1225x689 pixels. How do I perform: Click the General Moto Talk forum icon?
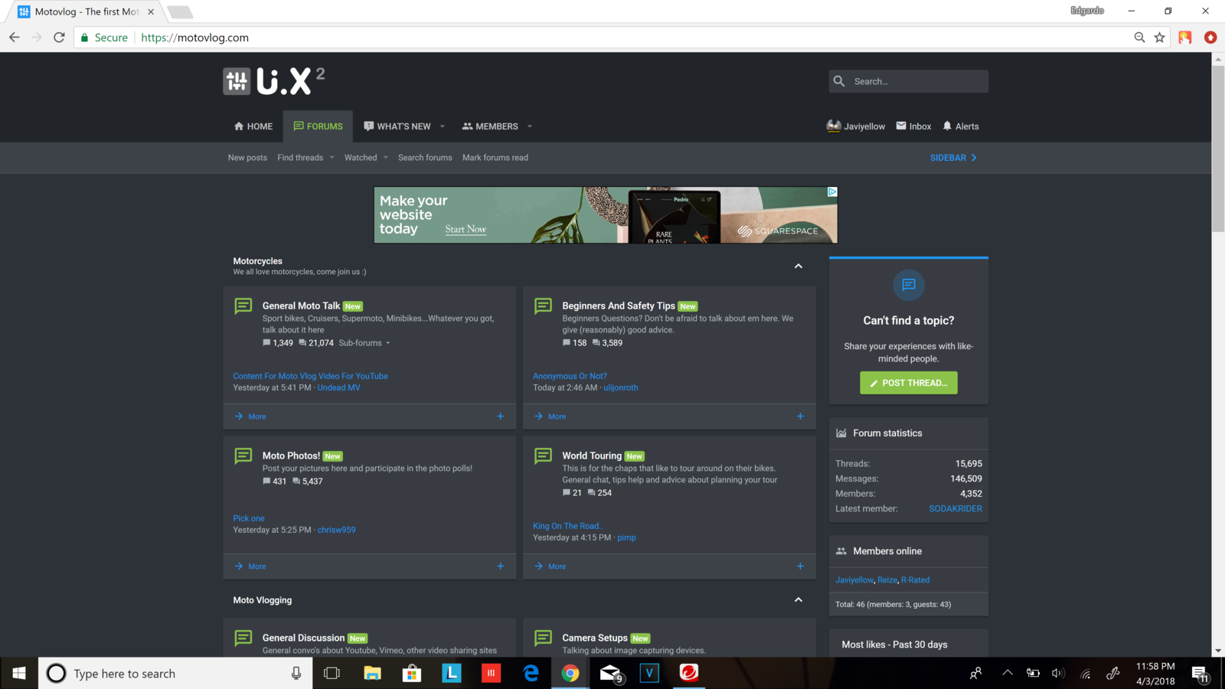pos(243,306)
